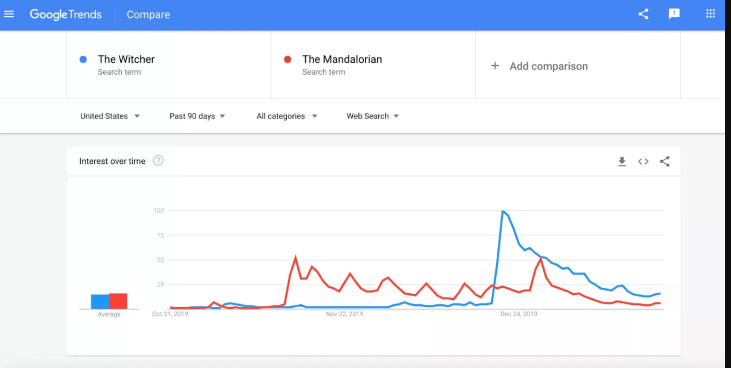Go to Google Trends home logo
The height and width of the screenshot is (368, 731).
(x=66, y=14)
